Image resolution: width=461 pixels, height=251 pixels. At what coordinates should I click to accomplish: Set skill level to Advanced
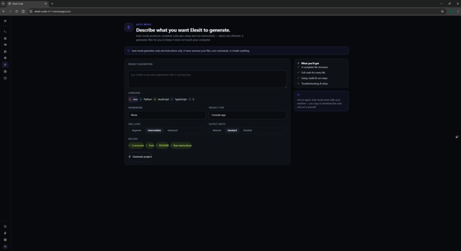(172, 130)
